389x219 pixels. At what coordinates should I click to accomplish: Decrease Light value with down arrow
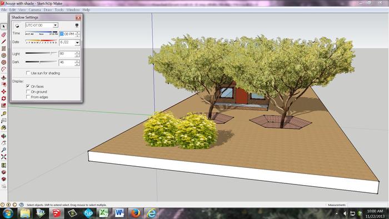(x=77, y=56)
